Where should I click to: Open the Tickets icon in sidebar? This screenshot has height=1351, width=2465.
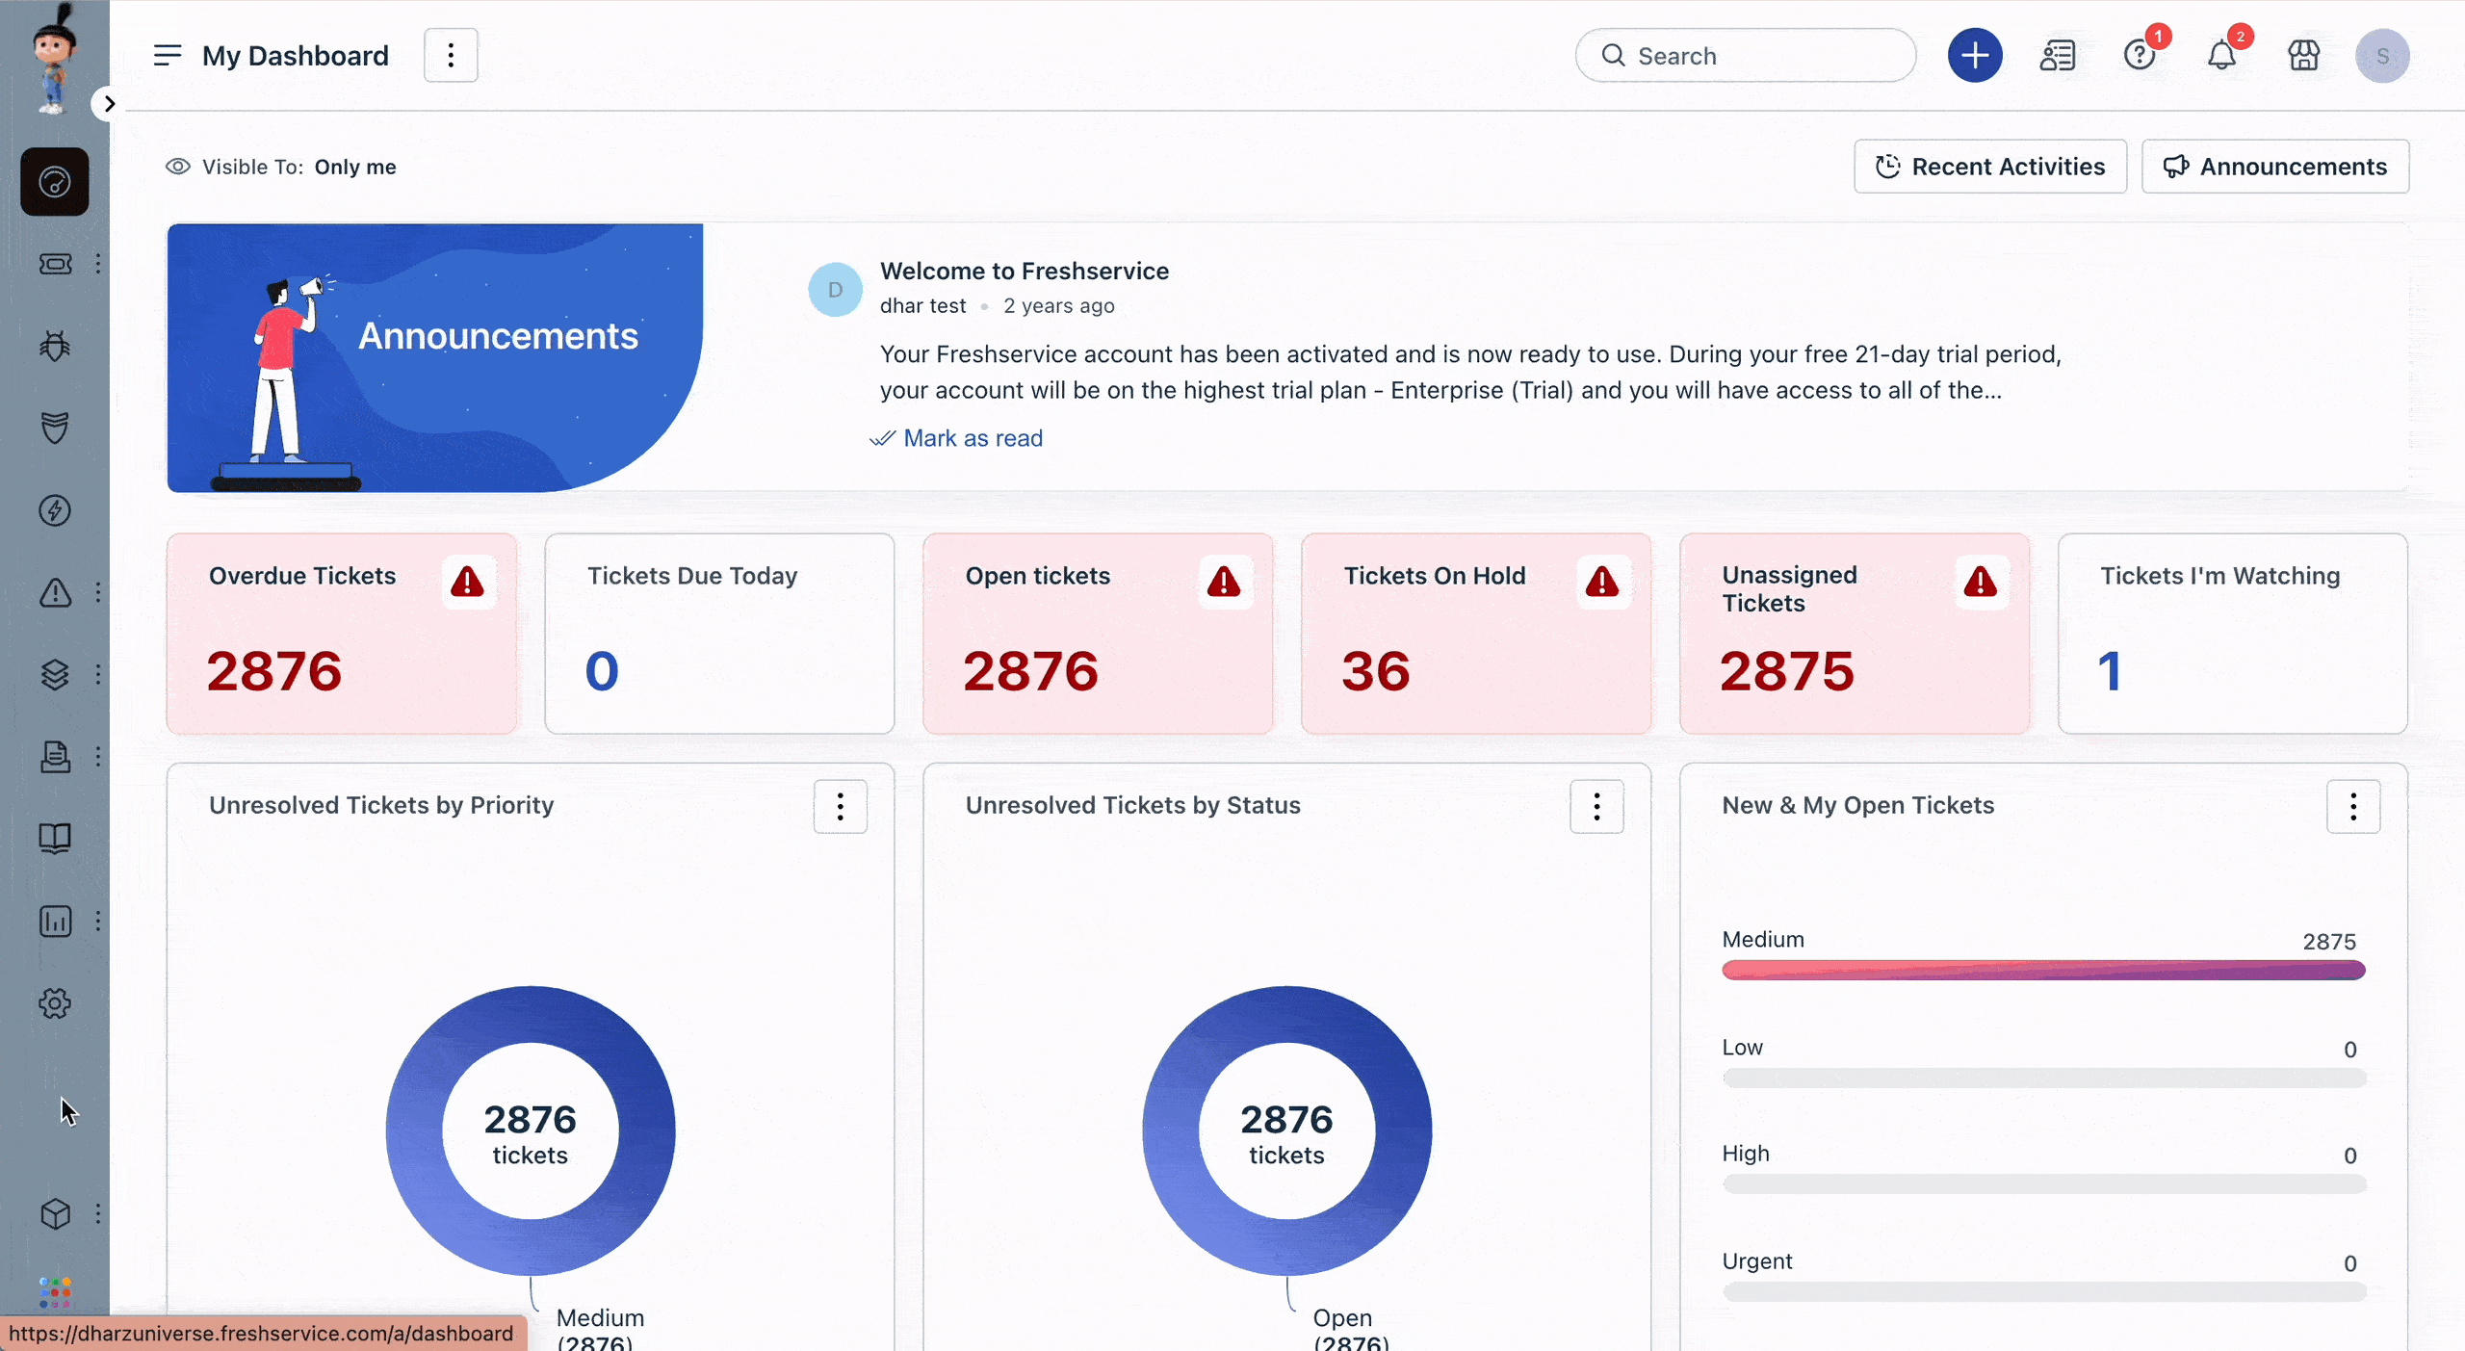tap(55, 264)
